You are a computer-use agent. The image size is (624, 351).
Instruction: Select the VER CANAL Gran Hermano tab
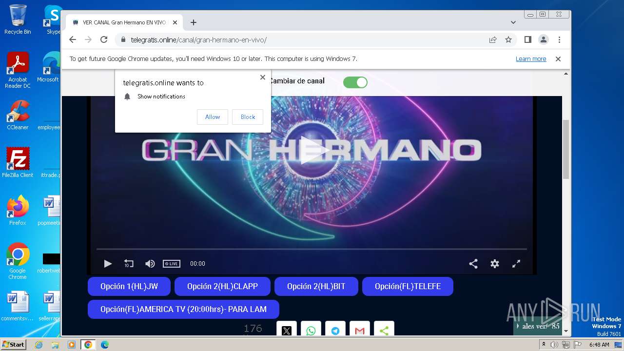click(x=124, y=22)
